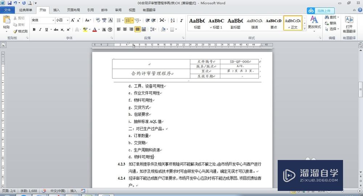This screenshot has height=196, width=363.
Task: Toggle Italic formatting
Action: point(40,29)
